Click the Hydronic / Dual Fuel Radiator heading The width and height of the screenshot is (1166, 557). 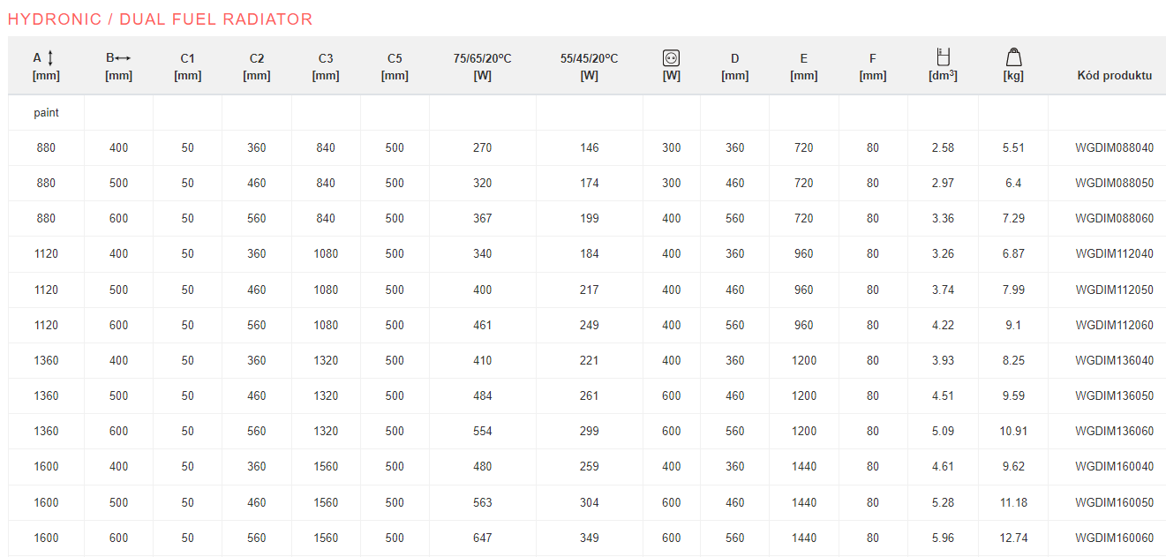click(160, 19)
